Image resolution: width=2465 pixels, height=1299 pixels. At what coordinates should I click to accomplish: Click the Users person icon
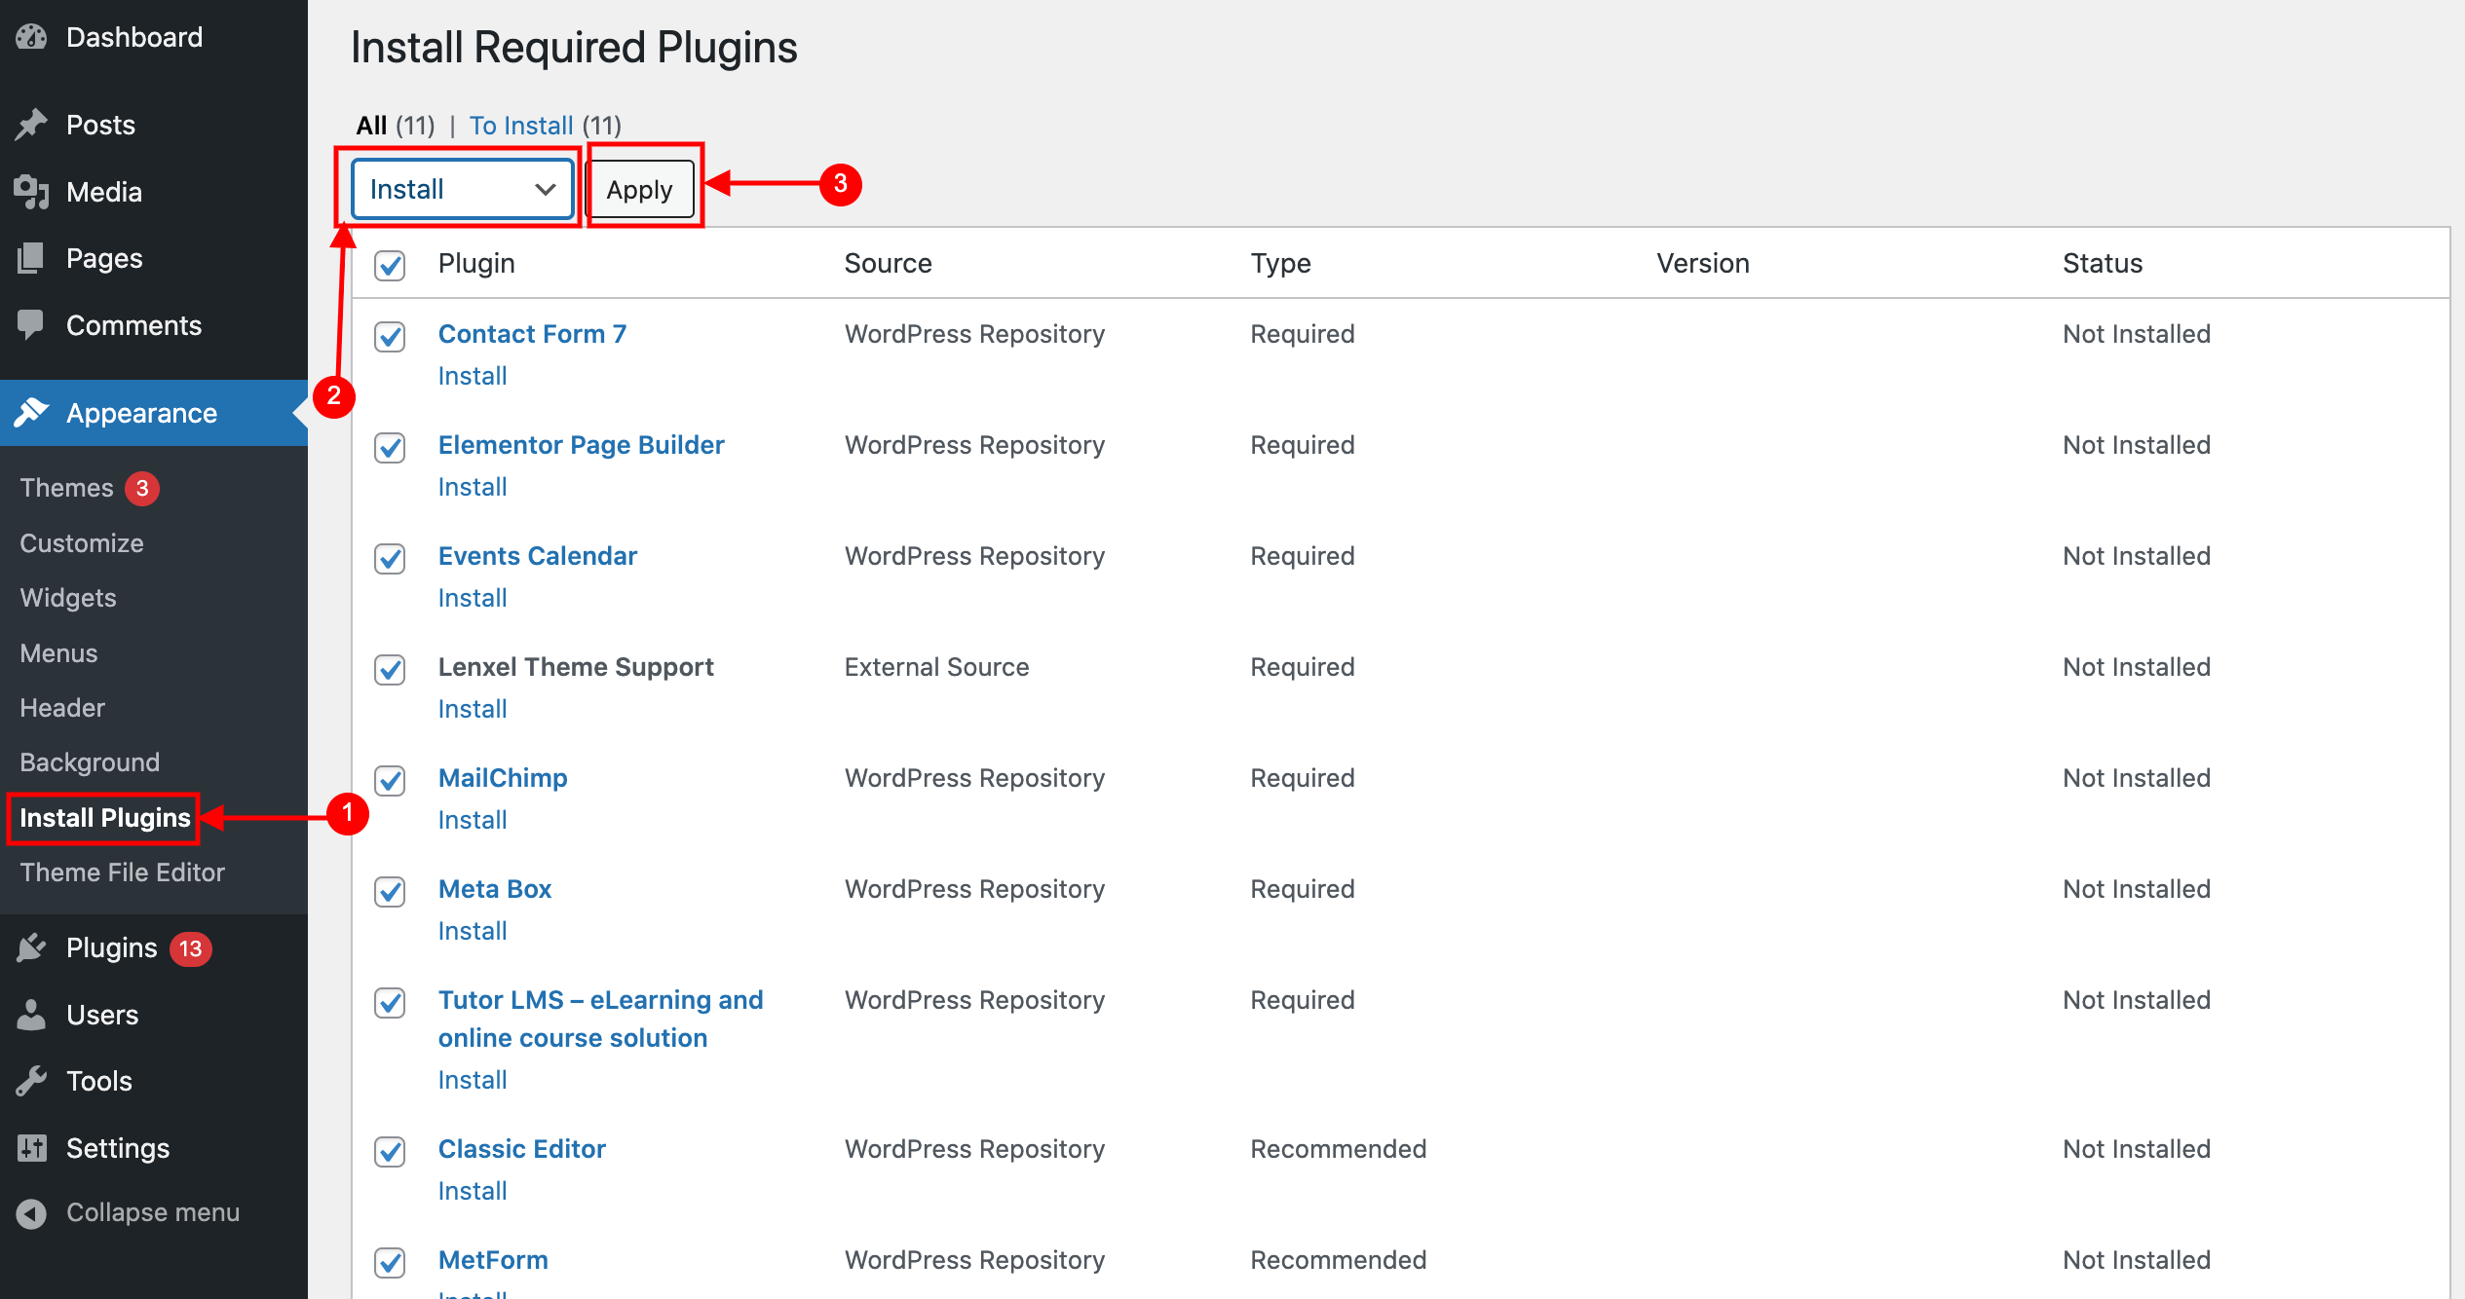click(x=31, y=1015)
